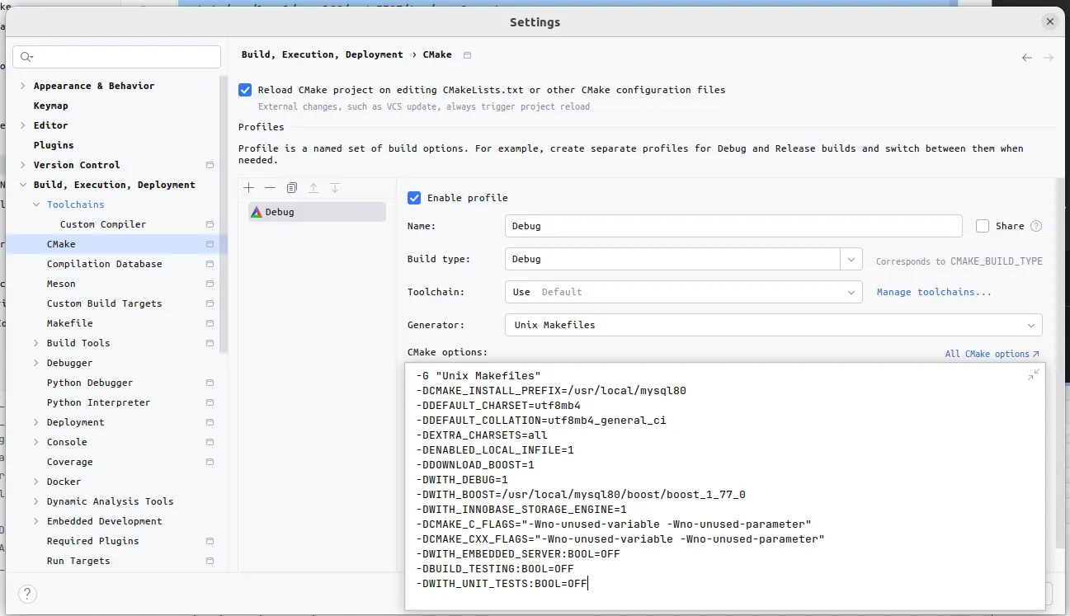Expand Dynamic Analysis Tools node
1070x616 pixels.
(x=36, y=501)
